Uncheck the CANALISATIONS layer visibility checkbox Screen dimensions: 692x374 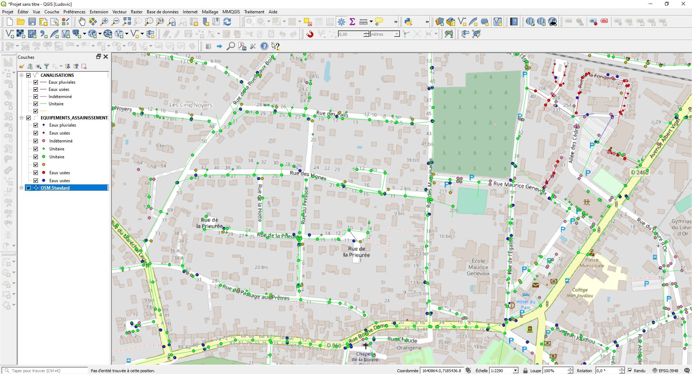tap(29, 75)
